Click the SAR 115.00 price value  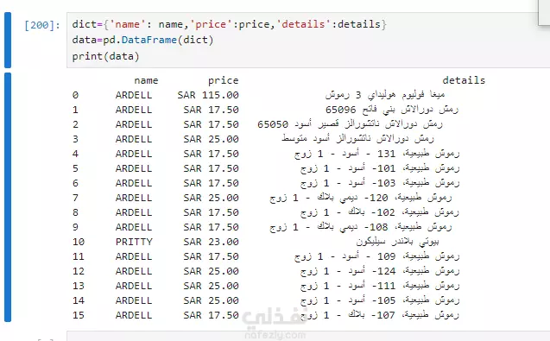(x=208, y=95)
